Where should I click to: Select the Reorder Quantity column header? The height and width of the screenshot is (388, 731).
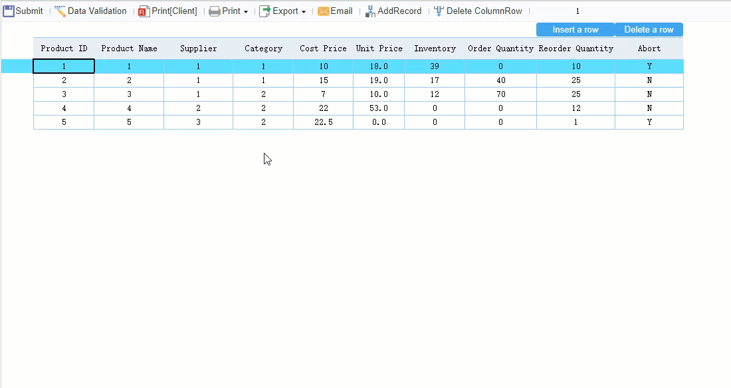click(575, 48)
